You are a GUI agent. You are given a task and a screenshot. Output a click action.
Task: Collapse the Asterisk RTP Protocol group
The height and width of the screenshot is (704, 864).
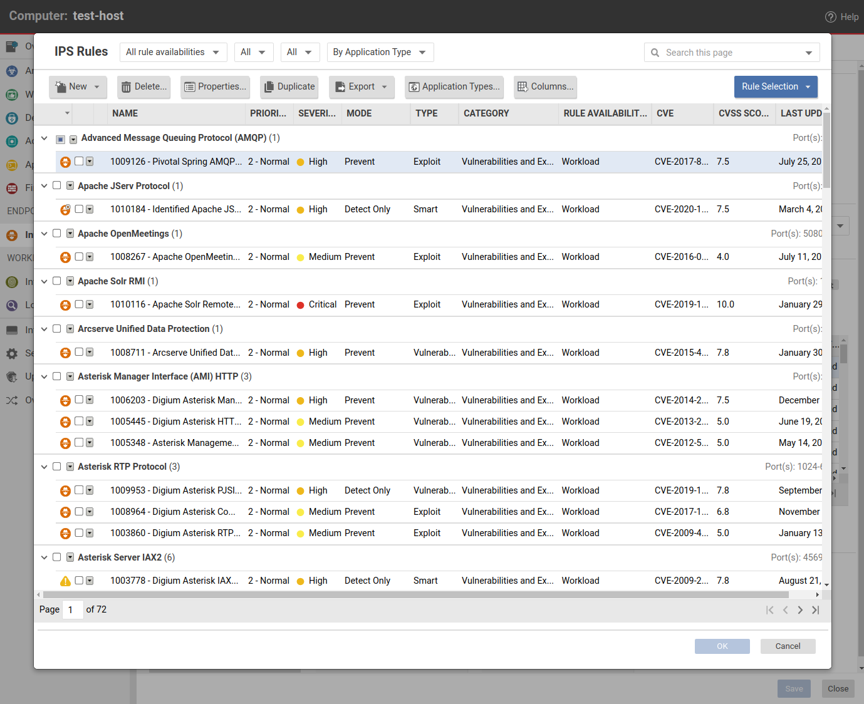pyautogui.click(x=44, y=467)
